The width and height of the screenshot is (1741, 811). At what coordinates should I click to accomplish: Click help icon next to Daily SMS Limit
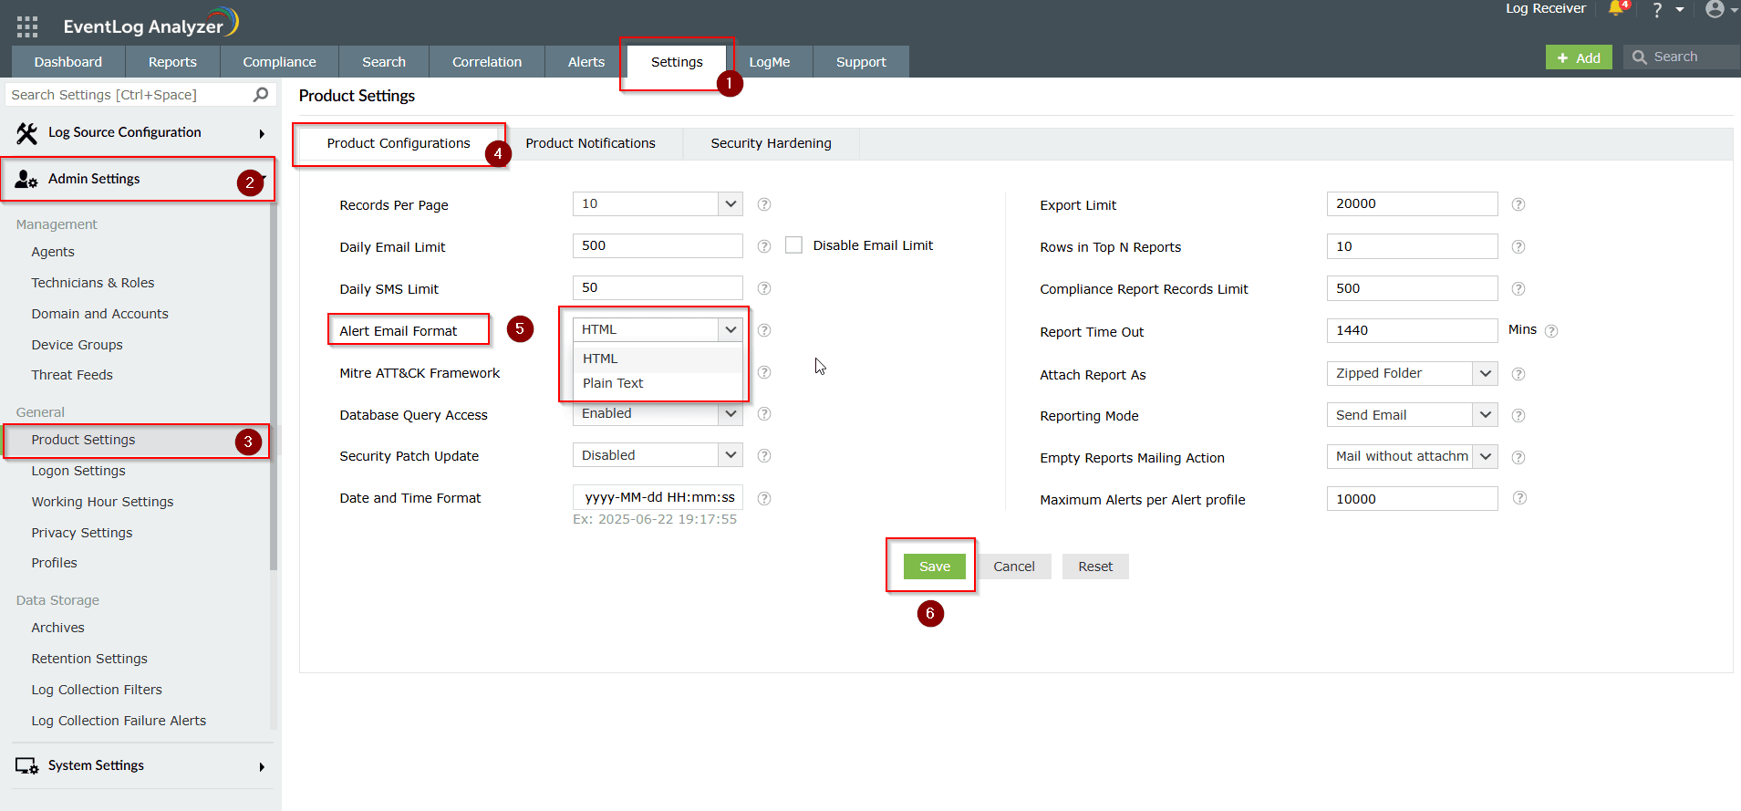[764, 288]
